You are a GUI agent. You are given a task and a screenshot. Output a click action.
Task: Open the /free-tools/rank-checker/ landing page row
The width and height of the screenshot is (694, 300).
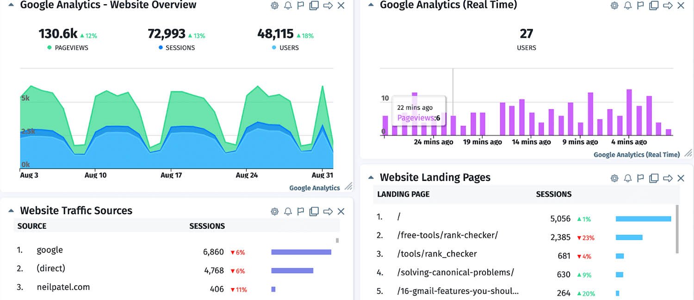coord(447,235)
